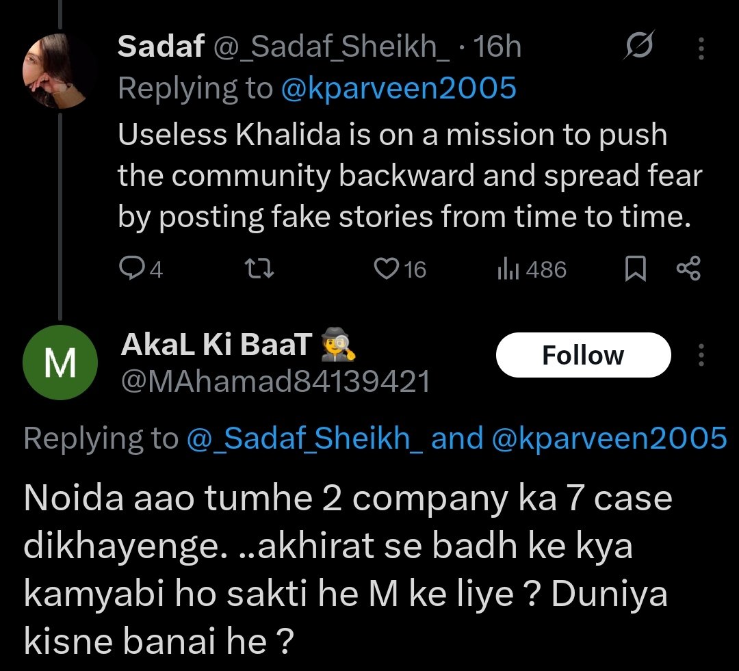Open @kparveen2005 link in Sadaf's tweet header

(x=398, y=88)
